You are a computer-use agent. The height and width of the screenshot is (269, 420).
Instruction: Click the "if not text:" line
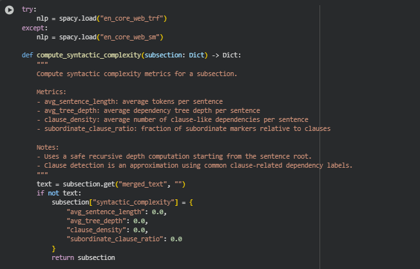(x=59, y=193)
